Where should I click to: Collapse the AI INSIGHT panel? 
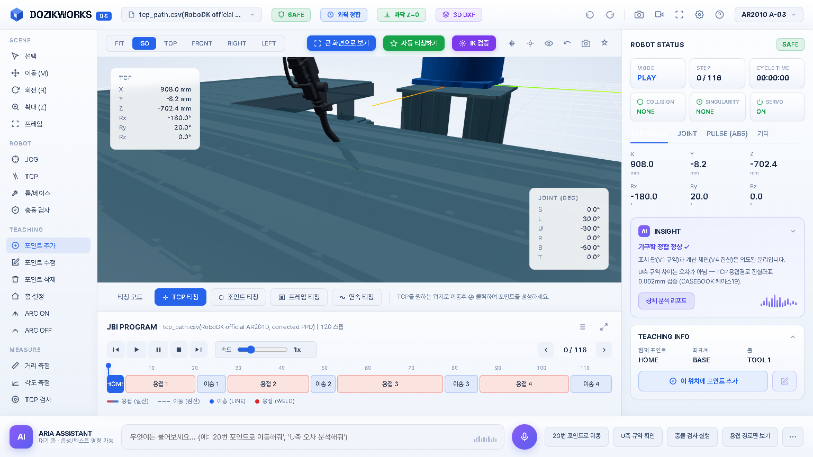pos(793,231)
